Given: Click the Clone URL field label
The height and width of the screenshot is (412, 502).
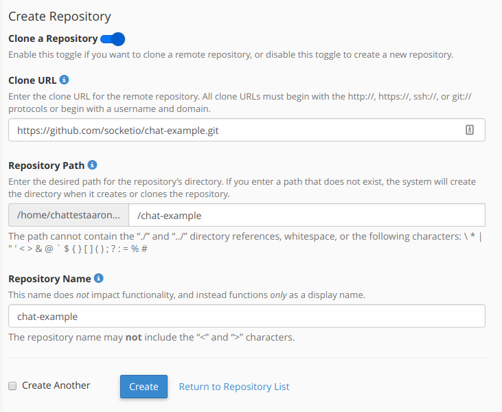Looking at the screenshot, I should [x=32, y=80].
